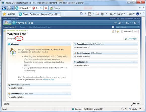This screenshot has height=112, width=146.
Task: Click the Reviews widget icon
Action: click(x=9, y=85)
